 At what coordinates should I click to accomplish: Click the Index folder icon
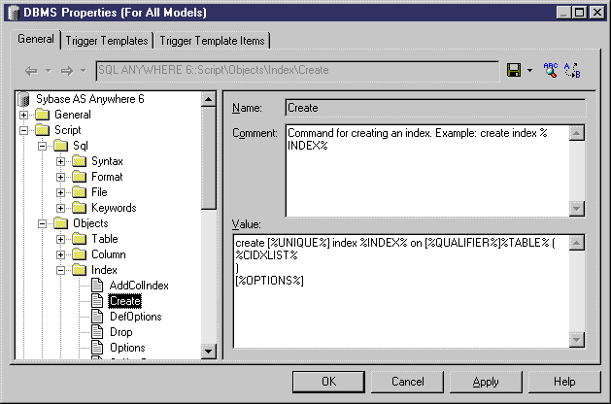(79, 270)
